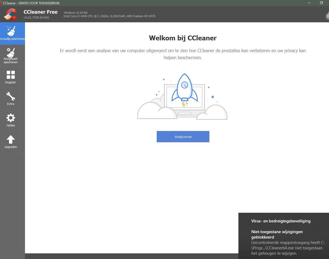
Task: Click the 'CCleaner Free' product name
Action: click(41, 12)
